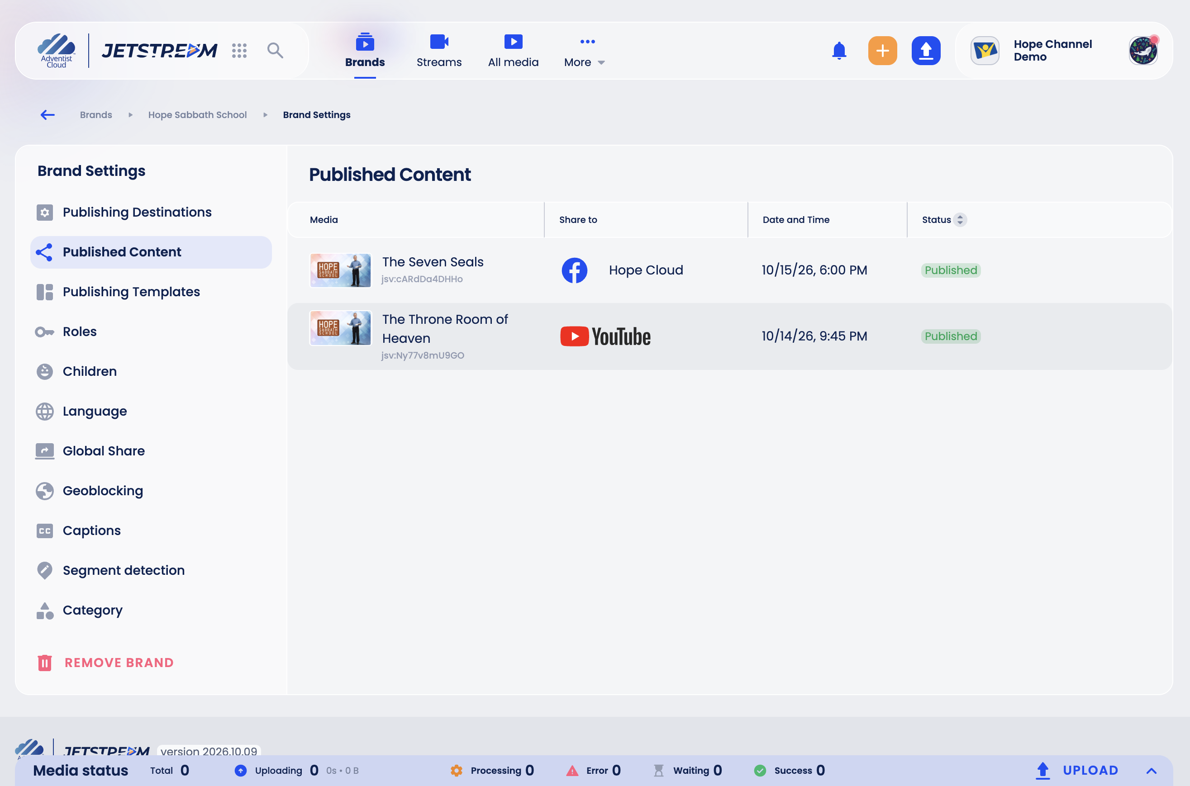Open Category settings

tap(151, 611)
